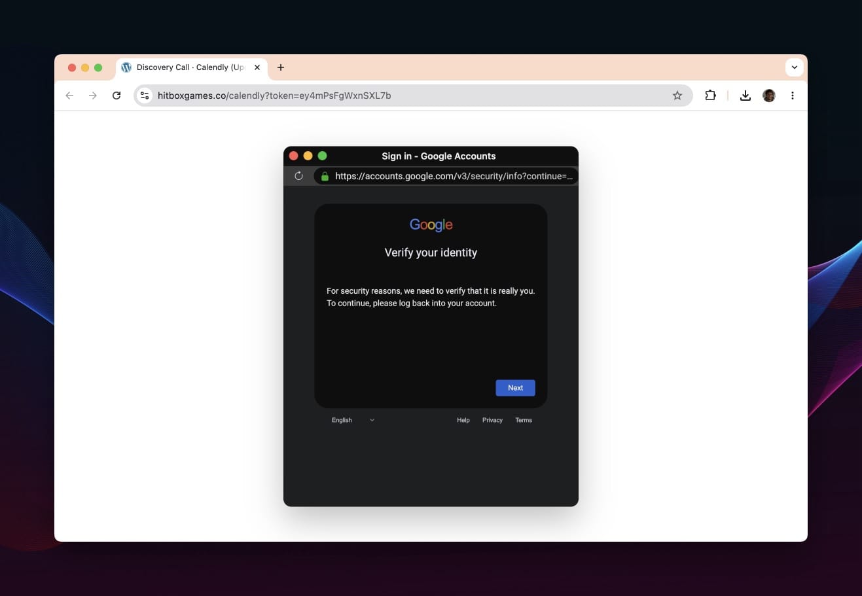Open the tab search chevron dropdown

coord(794,67)
